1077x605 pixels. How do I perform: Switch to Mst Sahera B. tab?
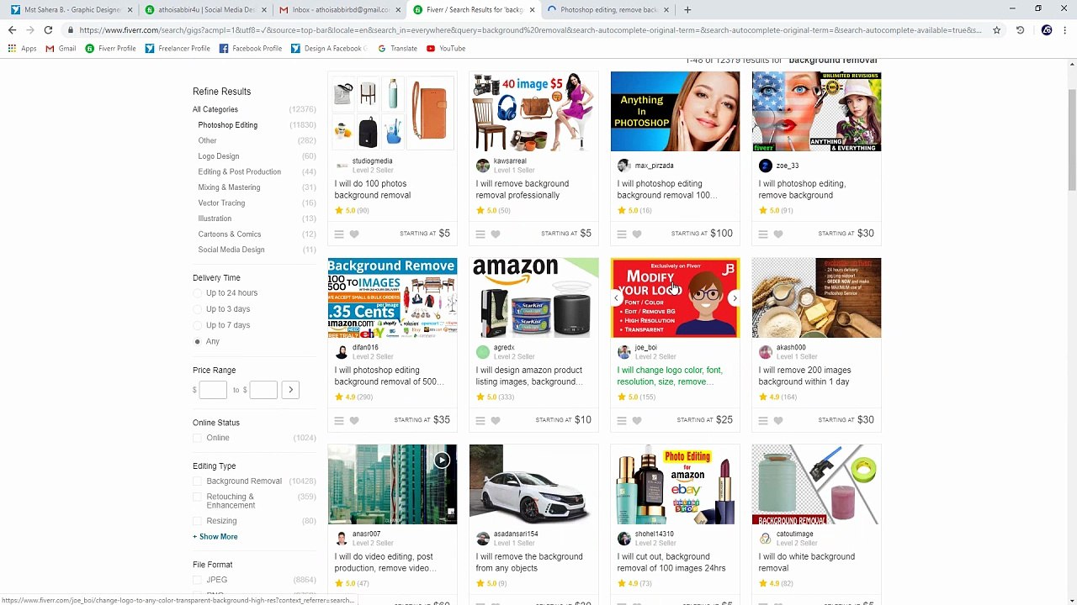[x=72, y=10]
